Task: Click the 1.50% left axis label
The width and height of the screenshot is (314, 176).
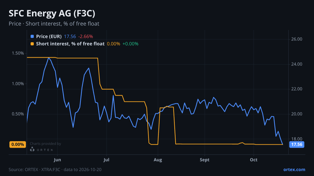Action: tap(18, 53)
